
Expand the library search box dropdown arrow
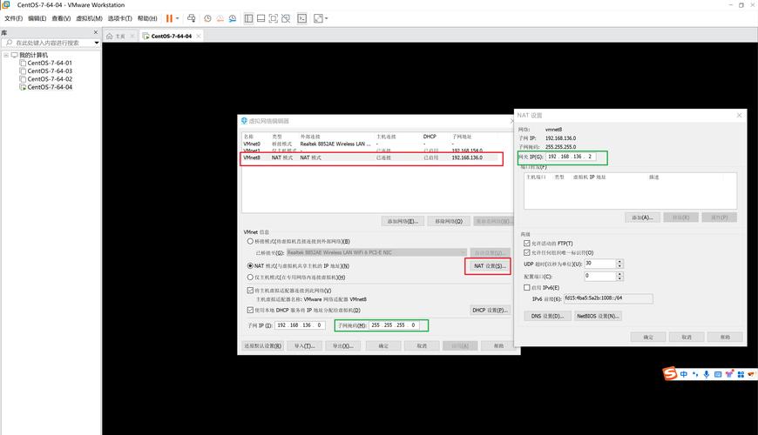[x=96, y=43]
